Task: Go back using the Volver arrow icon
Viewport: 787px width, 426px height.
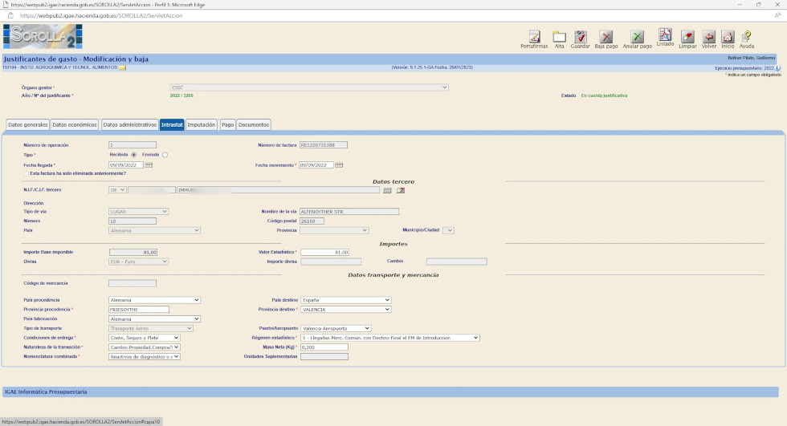Action: coord(708,37)
